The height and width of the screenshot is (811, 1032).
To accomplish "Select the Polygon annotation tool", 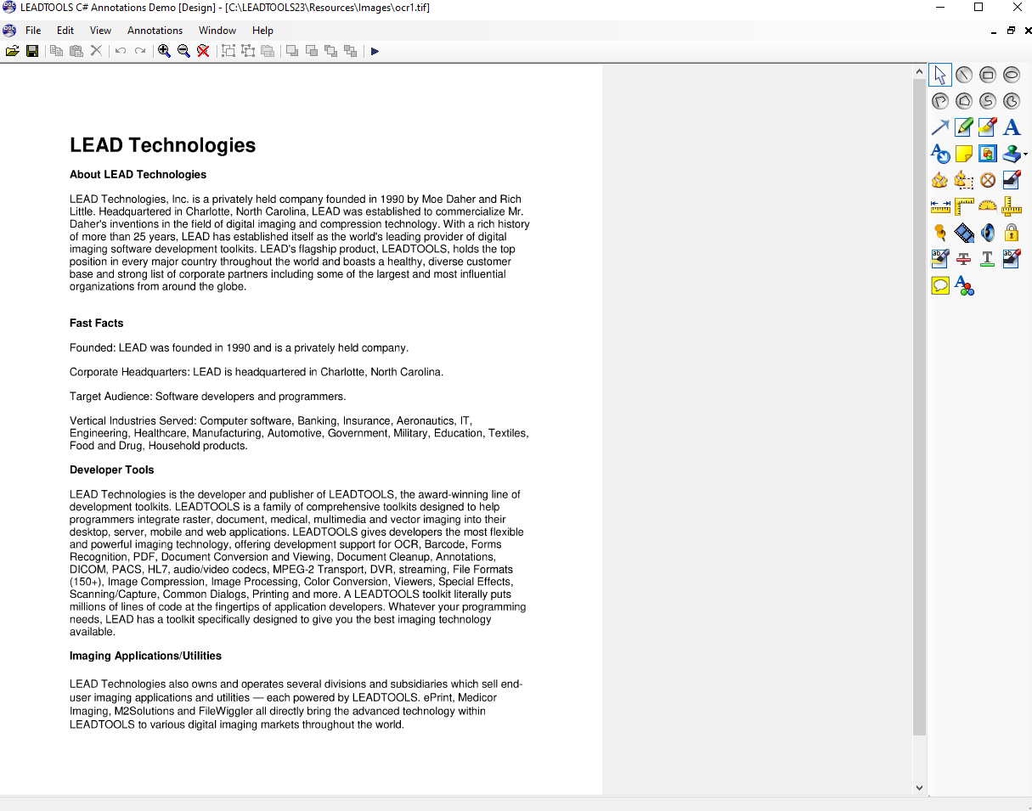I will click(x=964, y=101).
